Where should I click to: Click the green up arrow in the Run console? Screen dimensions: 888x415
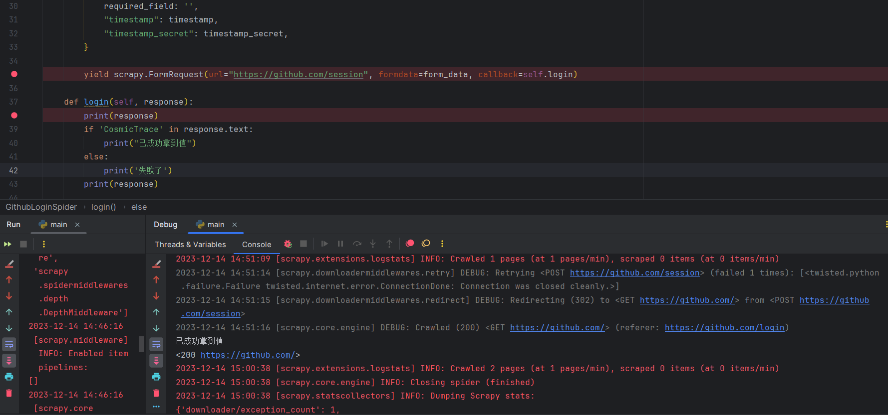click(9, 312)
